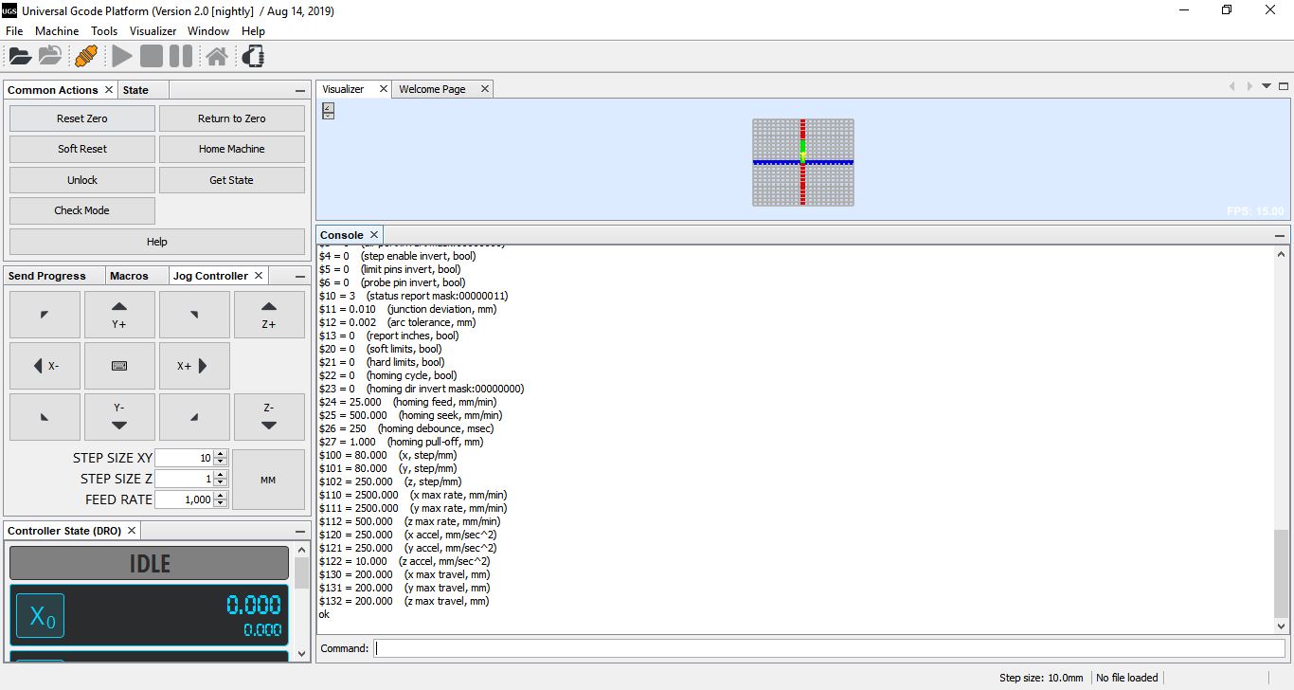Jog Y- with the down arrow button
The height and width of the screenshot is (690, 1294).
click(119, 417)
